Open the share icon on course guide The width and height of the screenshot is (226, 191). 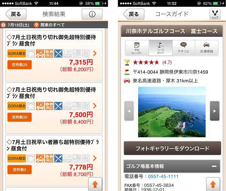tap(215, 14)
